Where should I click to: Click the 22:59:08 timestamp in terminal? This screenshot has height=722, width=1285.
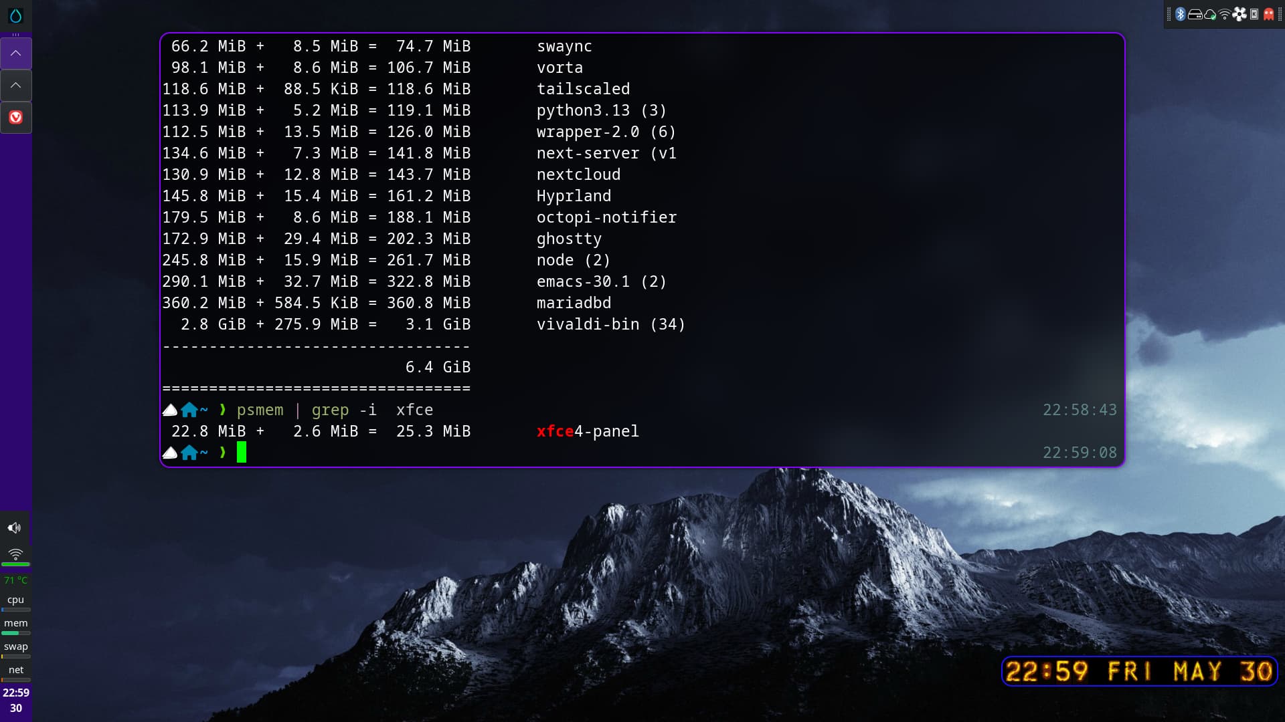[x=1080, y=453]
